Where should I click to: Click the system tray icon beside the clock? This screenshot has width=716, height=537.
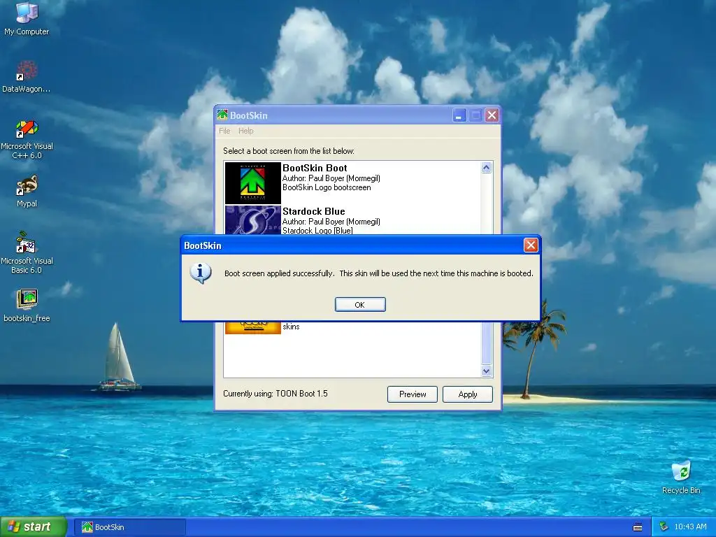click(x=664, y=527)
